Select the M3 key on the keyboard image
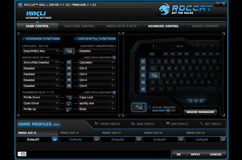Screen dimensions: 242x160 click(x=143, y=75)
